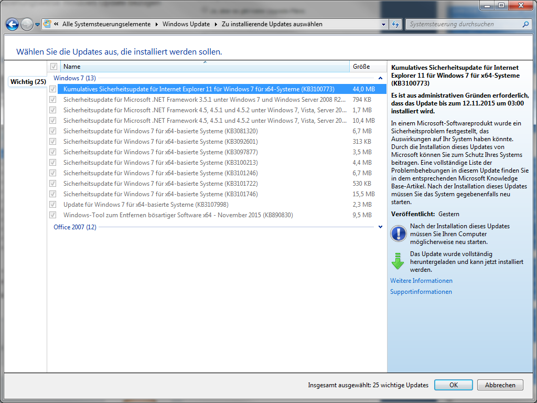The height and width of the screenshot is (403, 537).
Task: Toggle checkbox for KB3101722 update
Action: click(53, 183)
